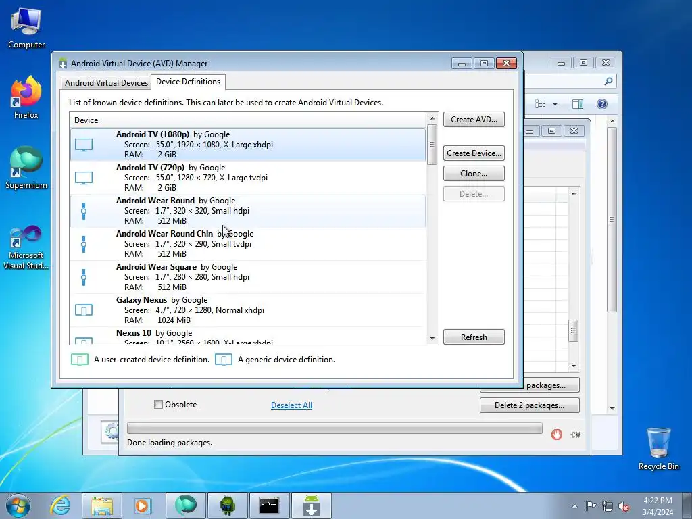Click device list scrollbar up arrow
The width and height of the screenshot is (692, 519).
432,118
